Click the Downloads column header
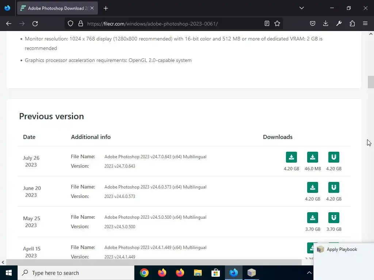Screen dimensions: 374x280 278,137
